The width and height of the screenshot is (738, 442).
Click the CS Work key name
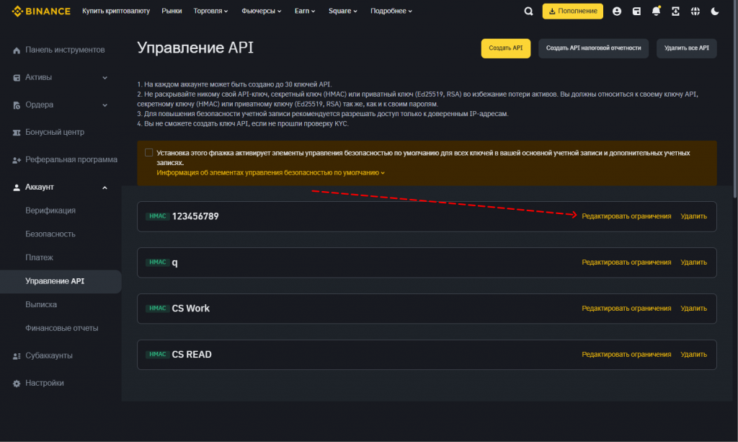tap(190, 309)
